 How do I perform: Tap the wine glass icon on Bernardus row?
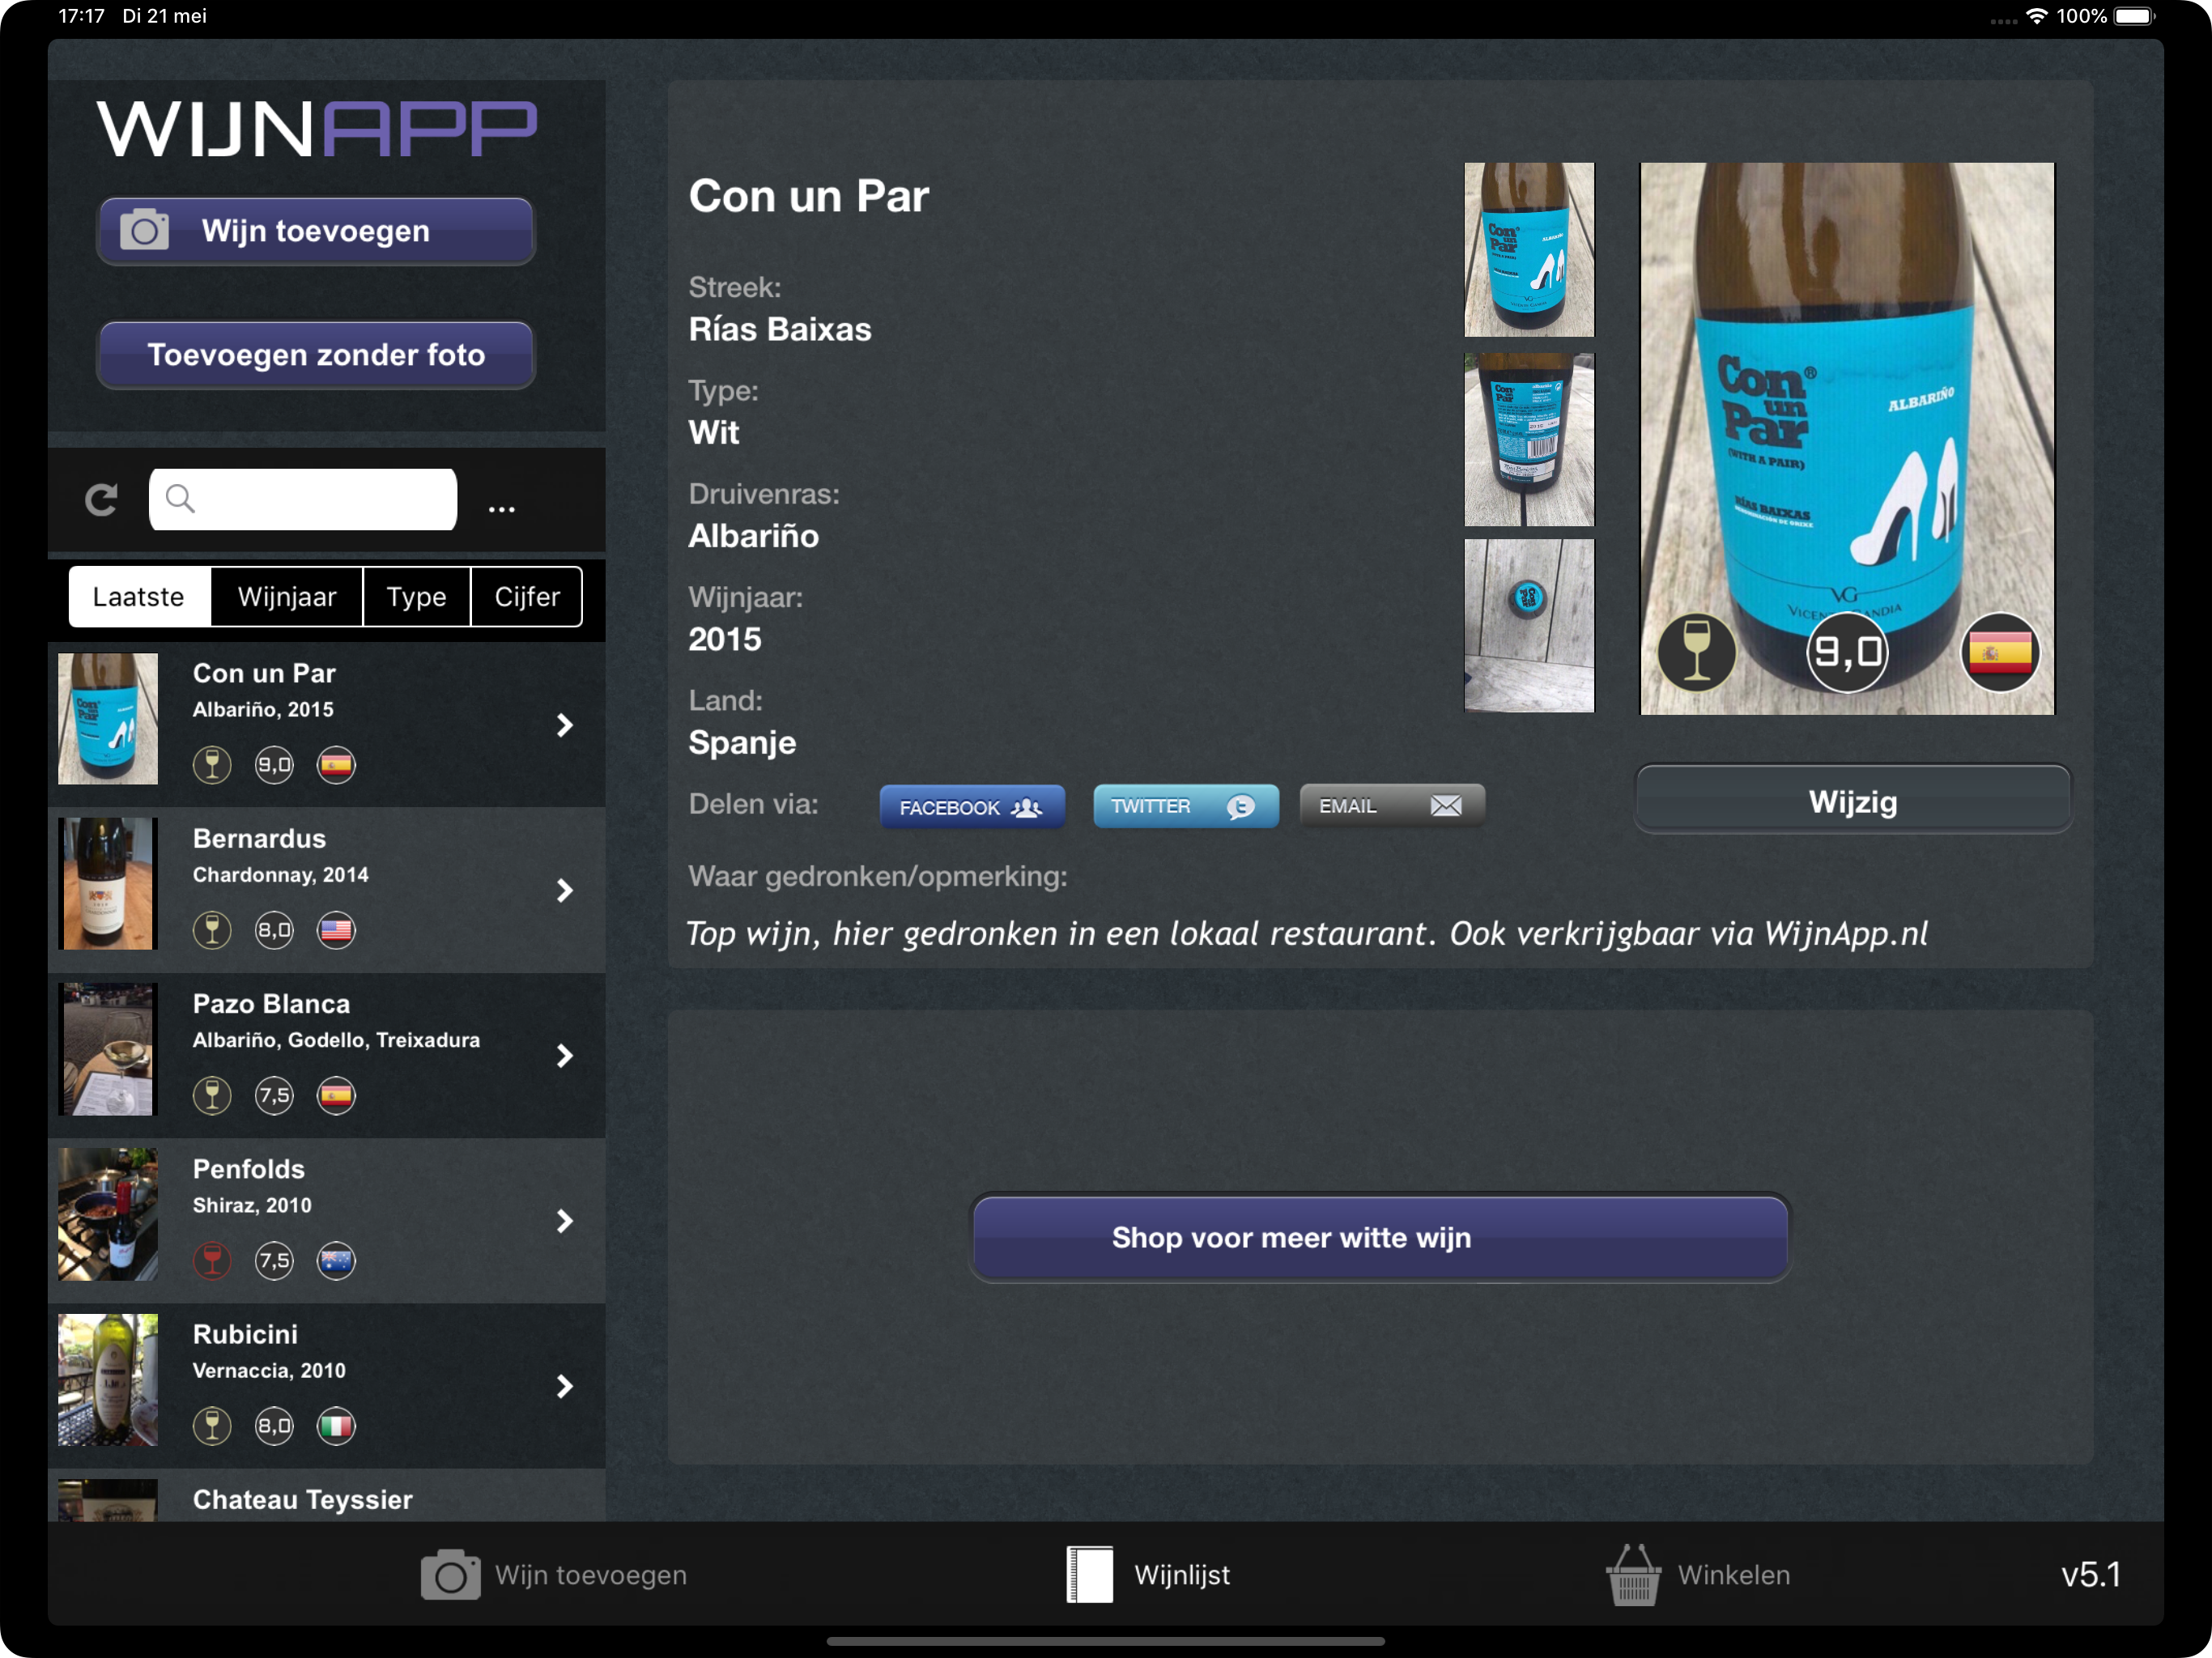(x=212, y=930)
